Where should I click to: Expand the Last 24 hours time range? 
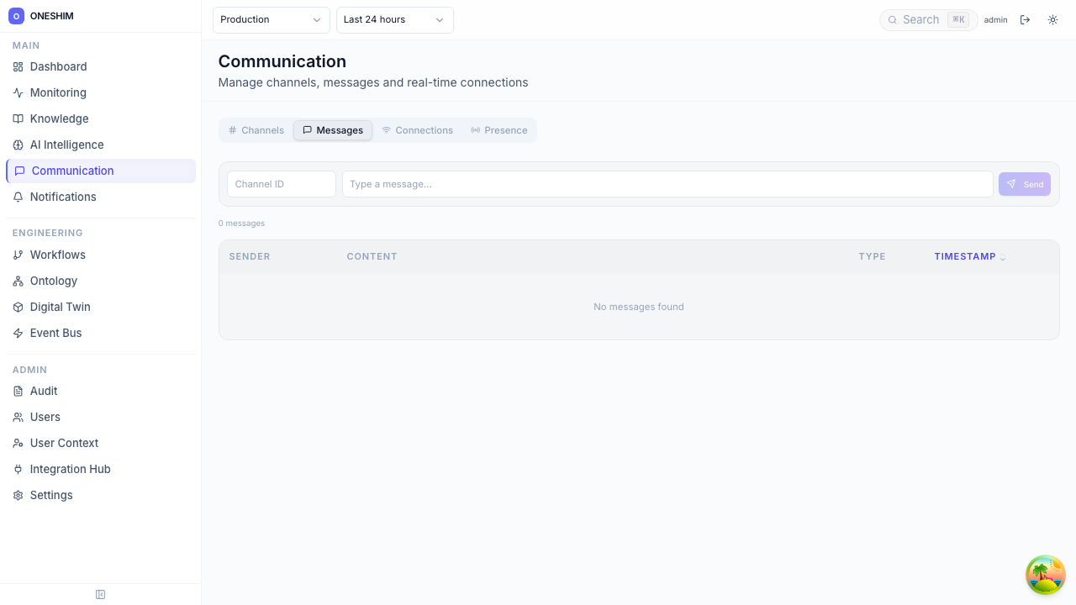394,20
